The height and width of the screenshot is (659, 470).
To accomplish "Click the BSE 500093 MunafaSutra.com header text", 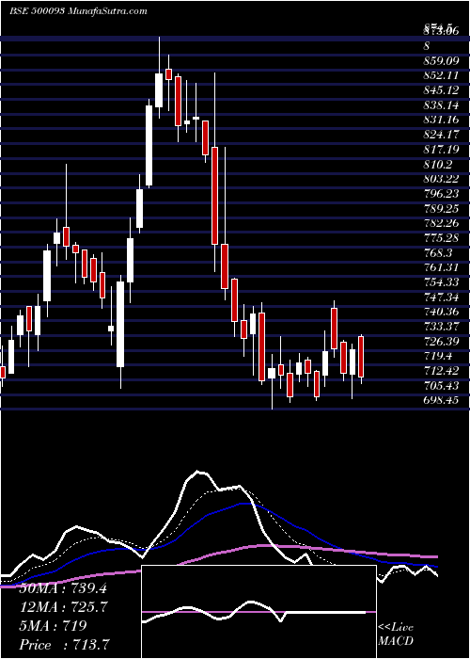I will pos(78,11).
